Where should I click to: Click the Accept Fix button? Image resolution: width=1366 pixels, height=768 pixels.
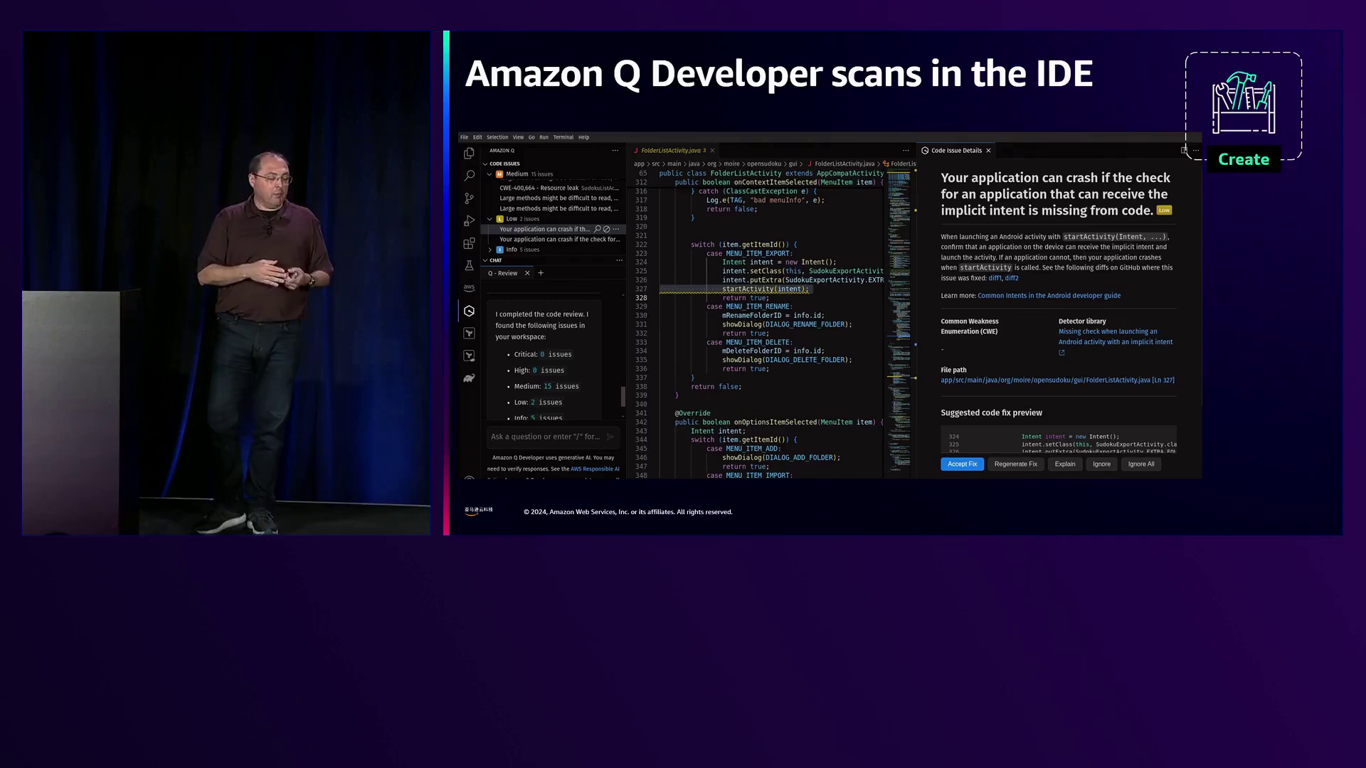click(962, 464)
